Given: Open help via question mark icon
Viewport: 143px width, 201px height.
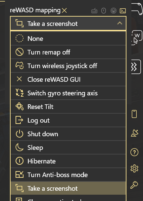Looking at the screenshot, I should pyautogui.click(x=134, y=152).
